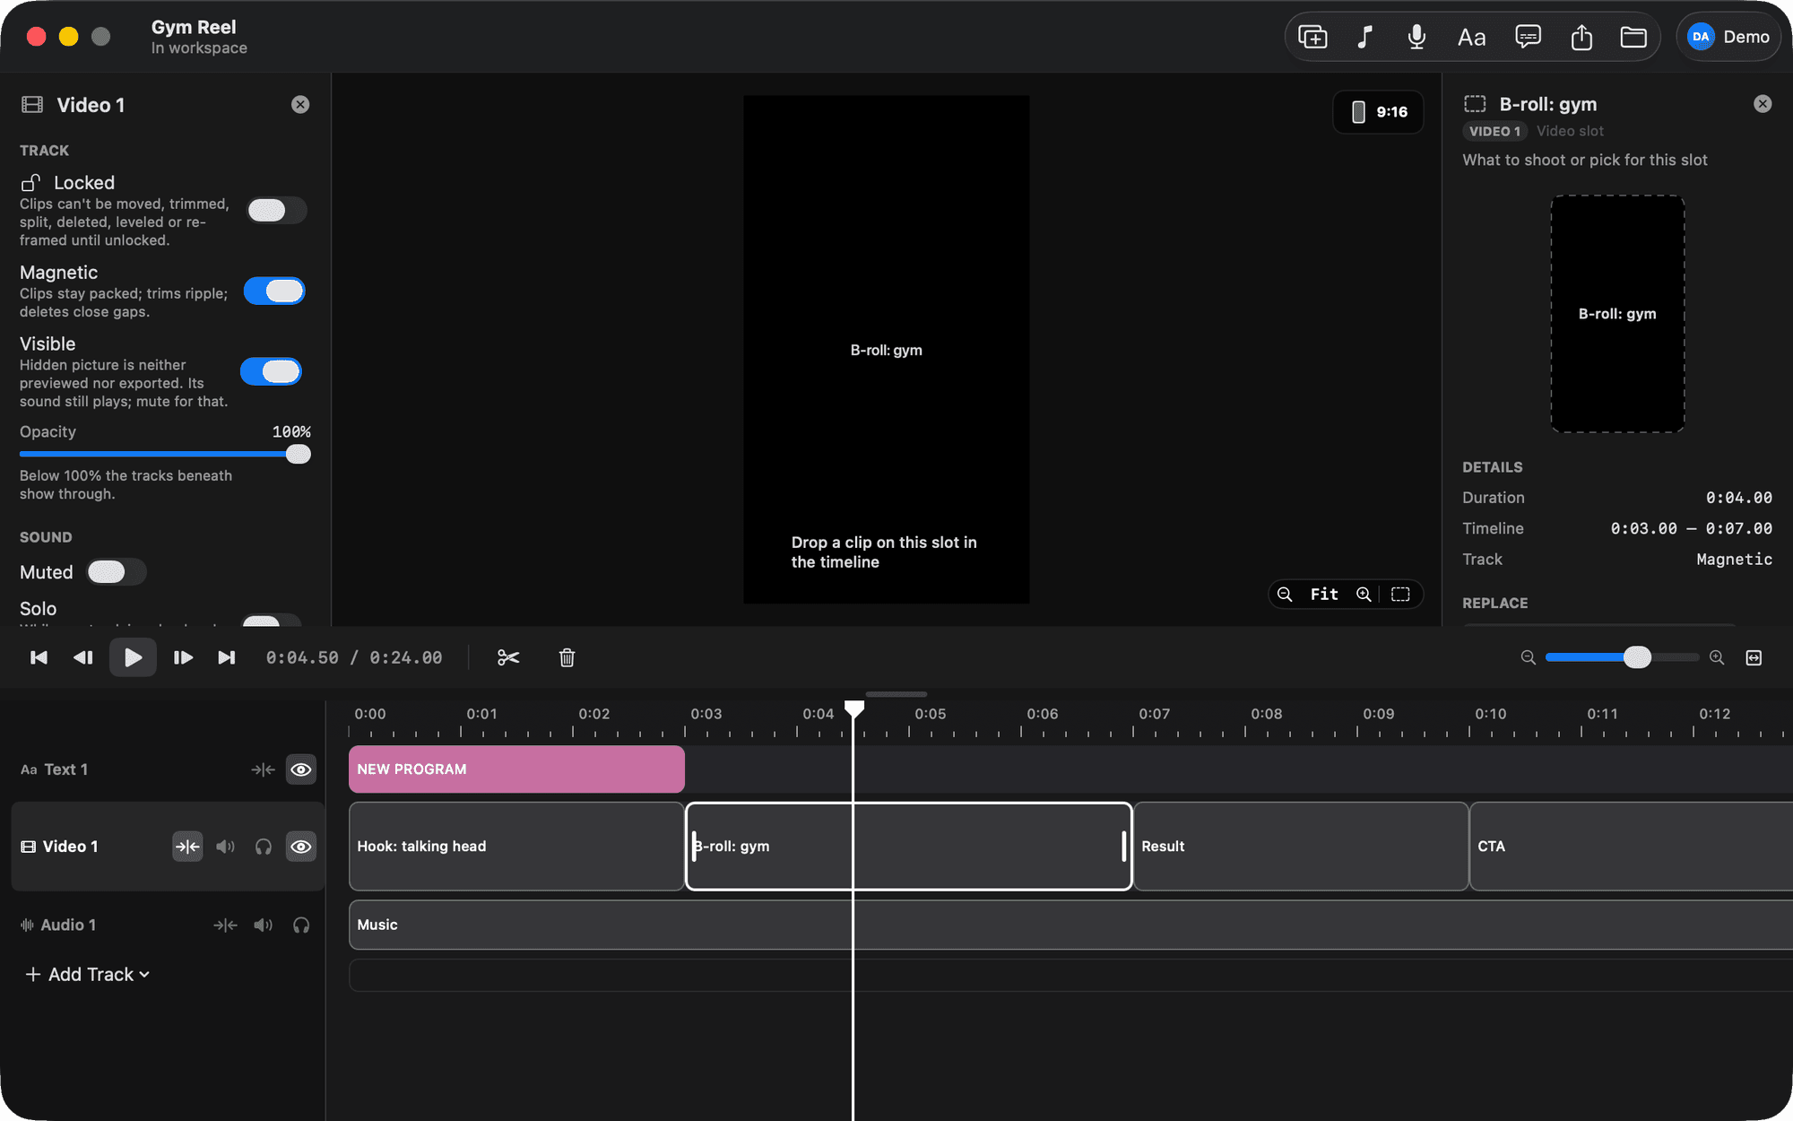This screenshot has height=1121, width=1793.
Task: Click the Duration value 0:04.00
Action: click(x=1738, y=498)
